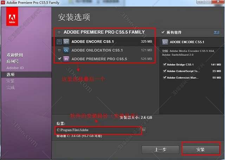225x160 pixels.
Task: Click the install location path field
Action: click(98, 130)
